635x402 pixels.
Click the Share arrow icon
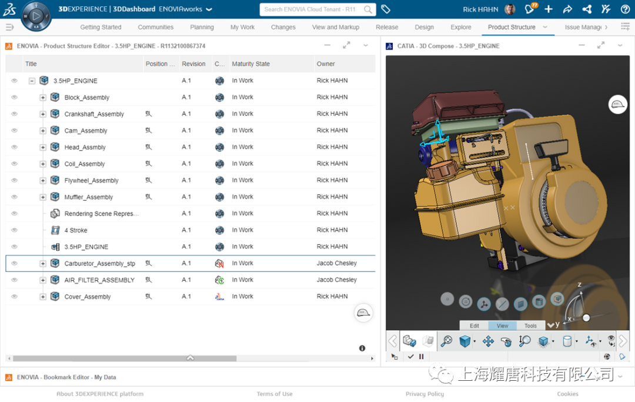[567, 9]
